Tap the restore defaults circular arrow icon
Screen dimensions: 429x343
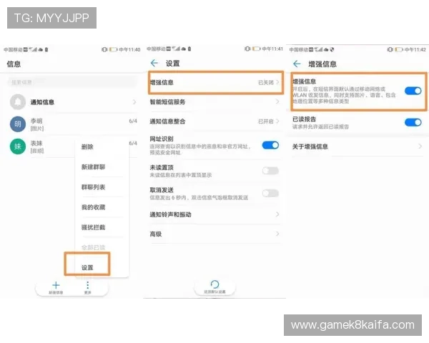point(214,284)
